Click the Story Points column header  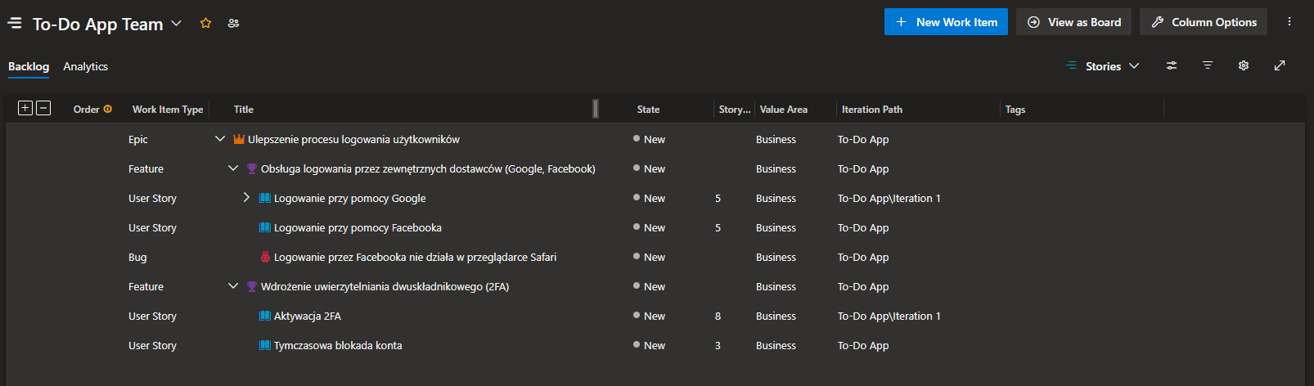[x=735, y=109]
